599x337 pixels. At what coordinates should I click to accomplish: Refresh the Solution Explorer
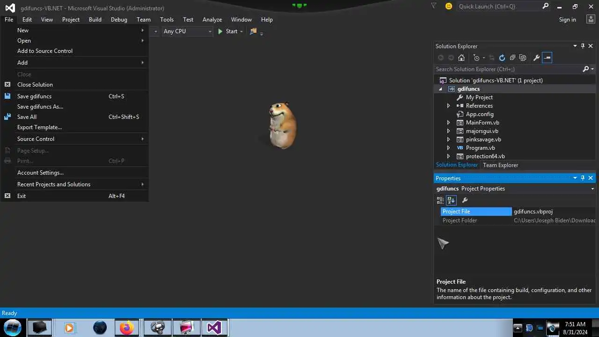tap(502, 58)
